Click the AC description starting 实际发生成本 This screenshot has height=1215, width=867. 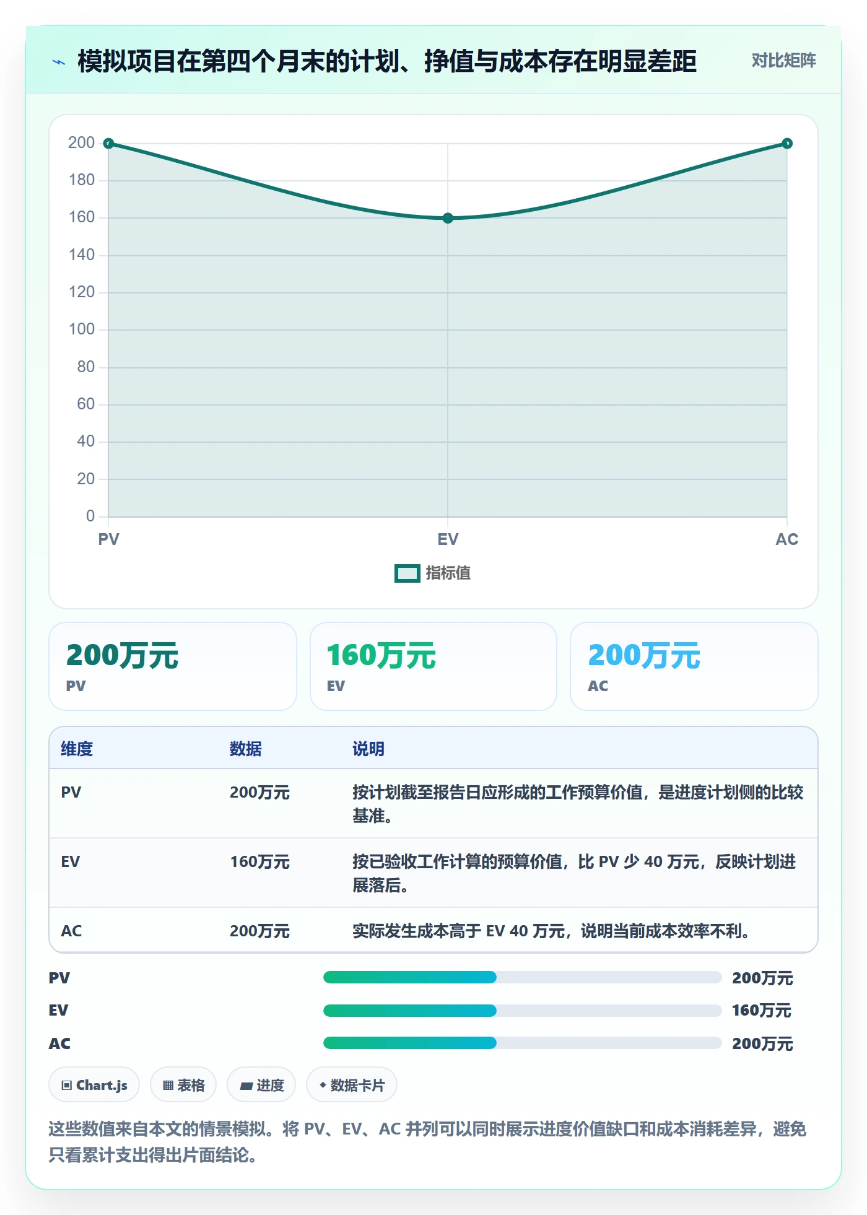pyautogui.click(x=551, y=931)
